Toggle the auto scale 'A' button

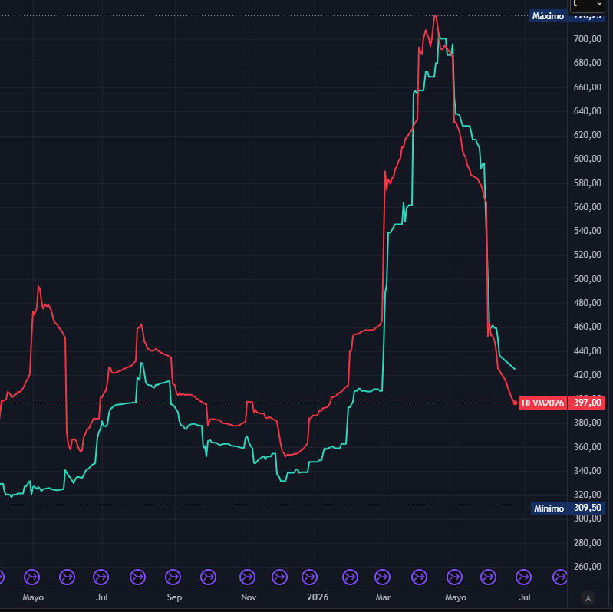tap(588, 597)
